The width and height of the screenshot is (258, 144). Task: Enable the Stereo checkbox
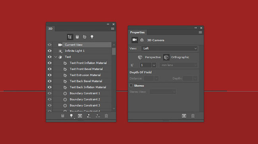131,85
